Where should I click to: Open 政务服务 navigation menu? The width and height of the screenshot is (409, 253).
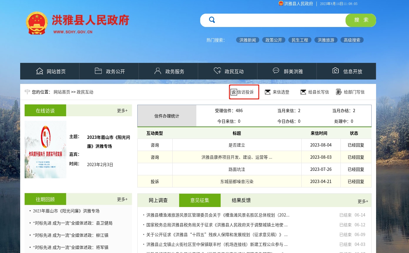[x=168, y=71]
